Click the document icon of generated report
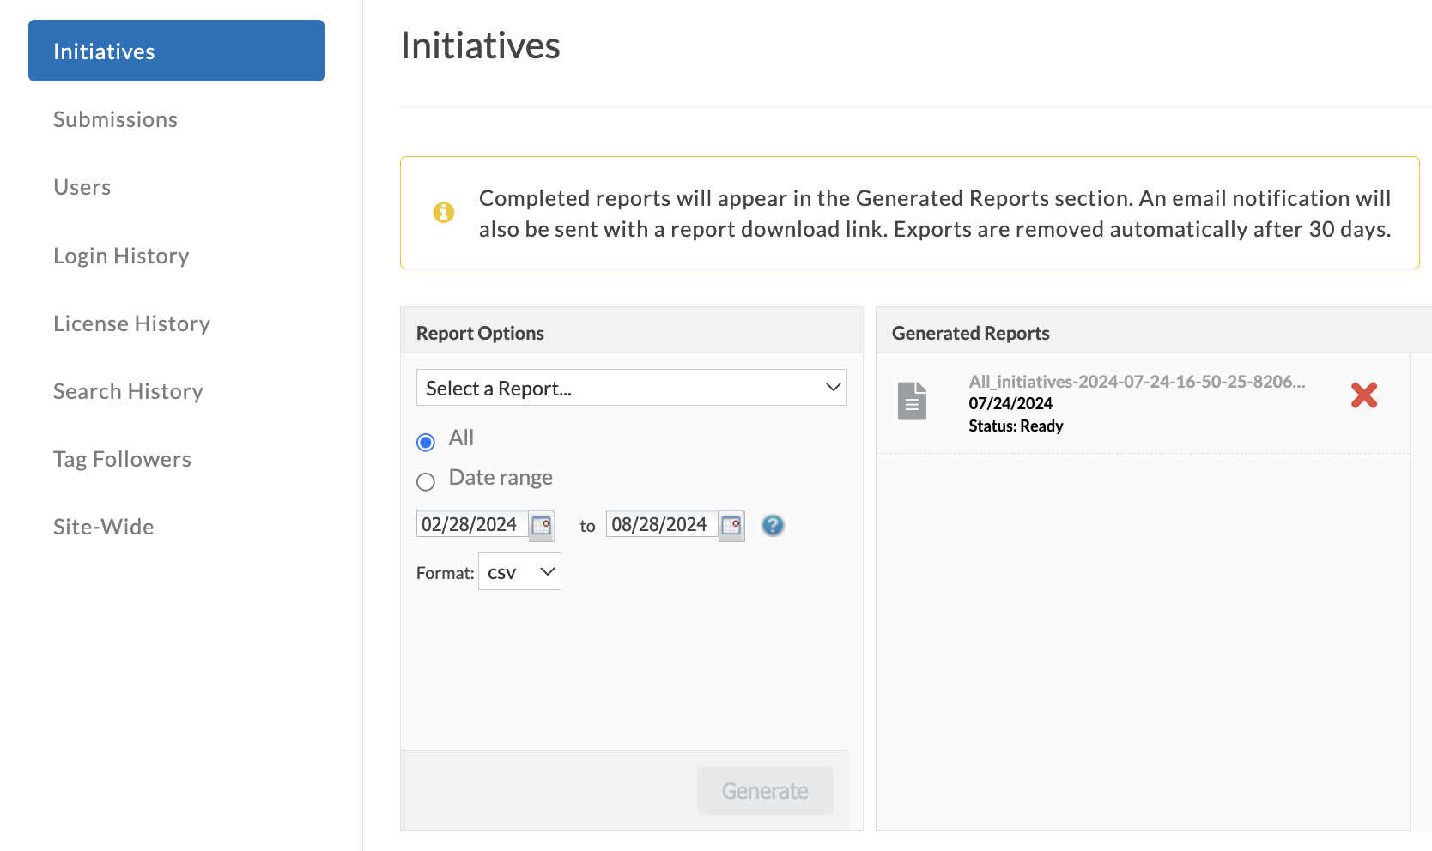Screen dimensions: 1432x851 click(x=912, y=401)
